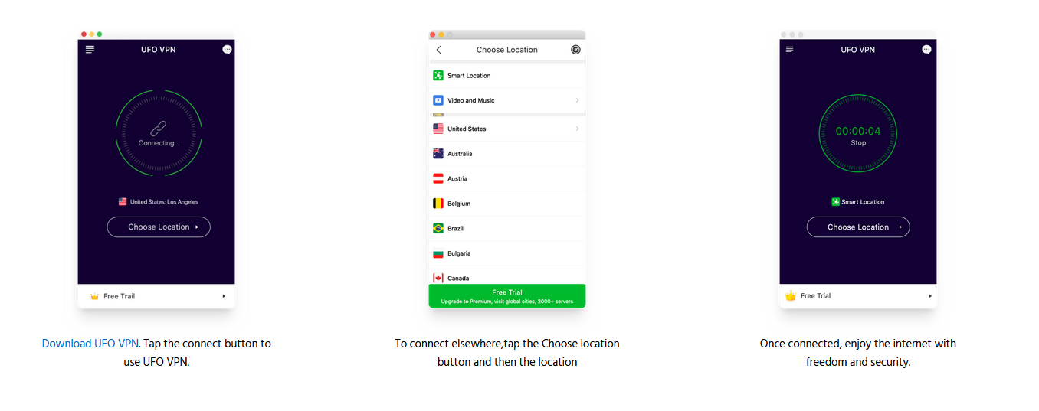Open hamburger menu in Connecting UFO VPN window
The width and height of the screenshot is (1039, 411).
[90, 50]
